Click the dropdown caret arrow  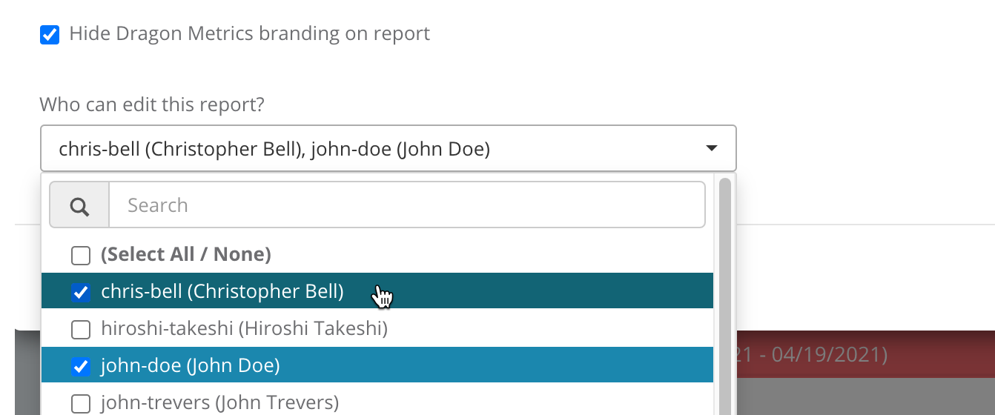711,149
